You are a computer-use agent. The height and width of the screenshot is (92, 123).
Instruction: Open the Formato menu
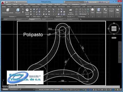[x=33, y=4]
